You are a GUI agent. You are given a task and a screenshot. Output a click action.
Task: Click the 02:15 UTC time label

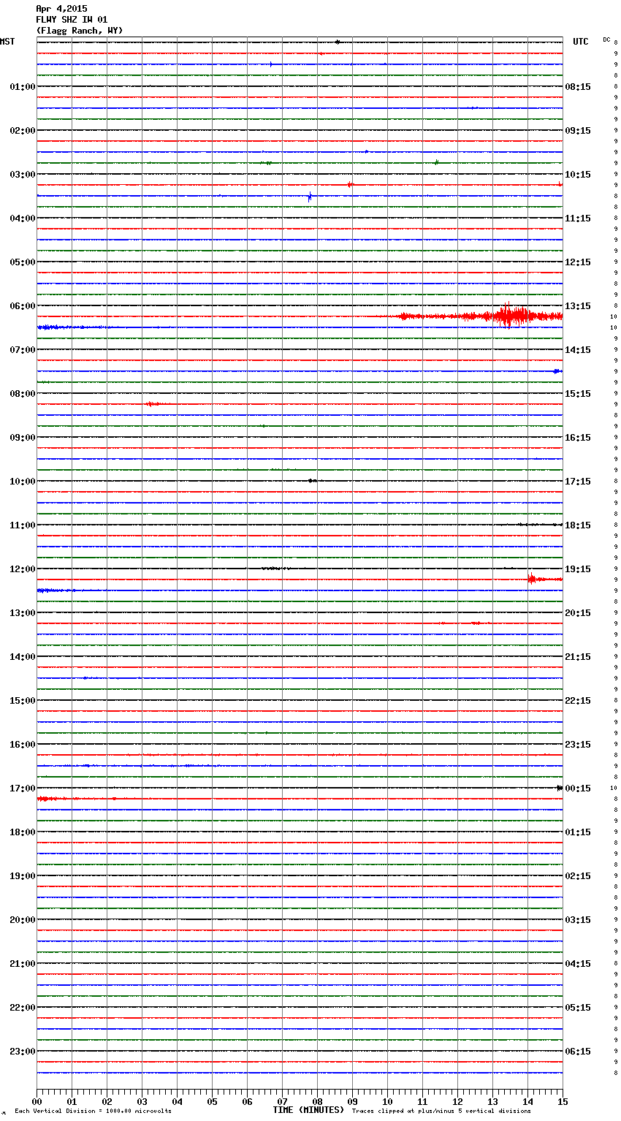[578, 876]
